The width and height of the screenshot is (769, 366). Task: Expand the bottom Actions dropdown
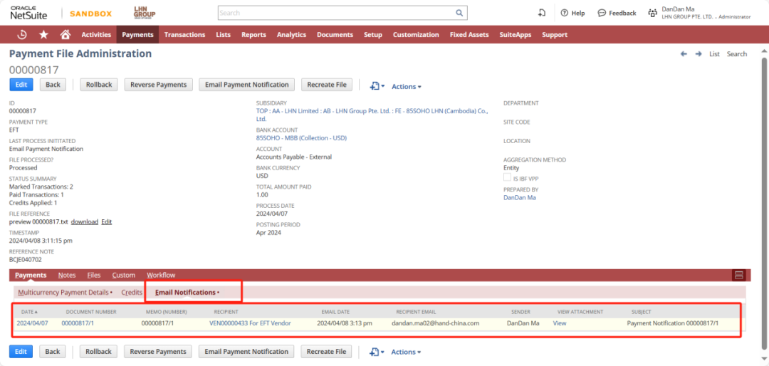click(406, 352)
